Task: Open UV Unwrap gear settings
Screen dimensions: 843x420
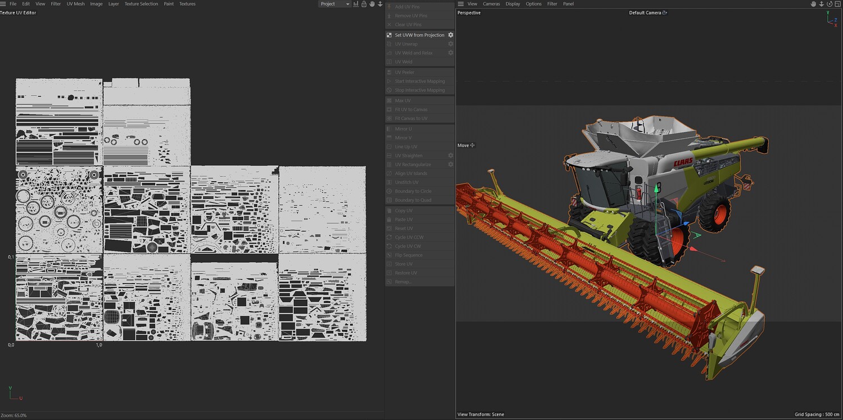Action: tap(450, 44)
